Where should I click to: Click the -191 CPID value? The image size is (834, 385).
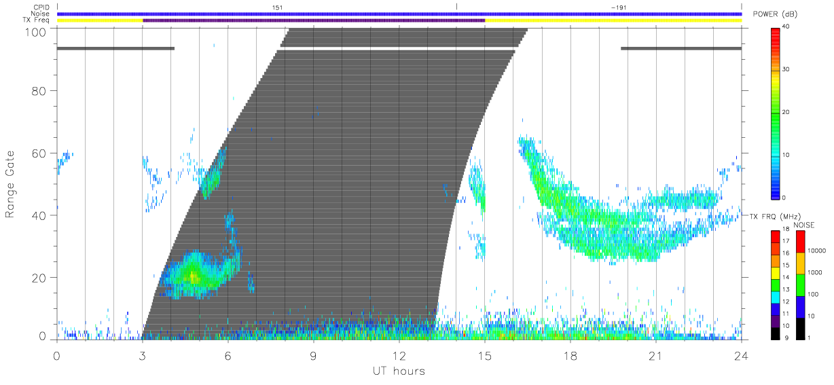point(619,7)
